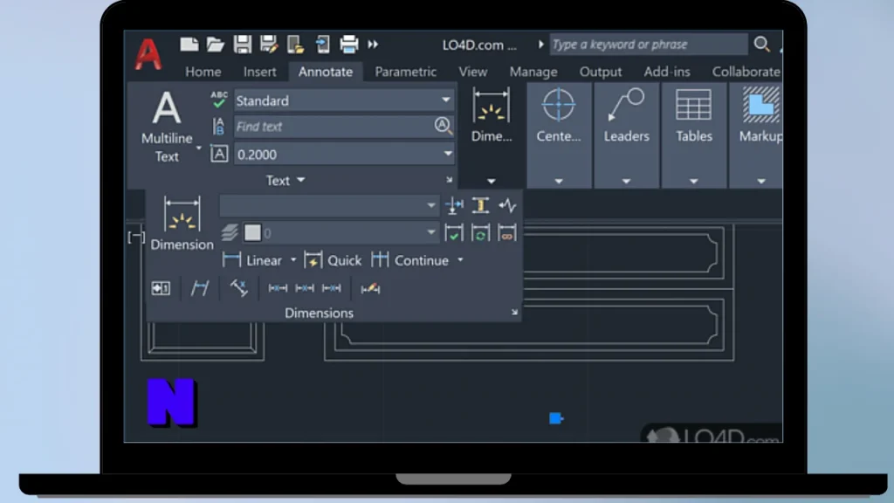
Task: Open the Continue dimension type arrow
Action: point(461,260)
